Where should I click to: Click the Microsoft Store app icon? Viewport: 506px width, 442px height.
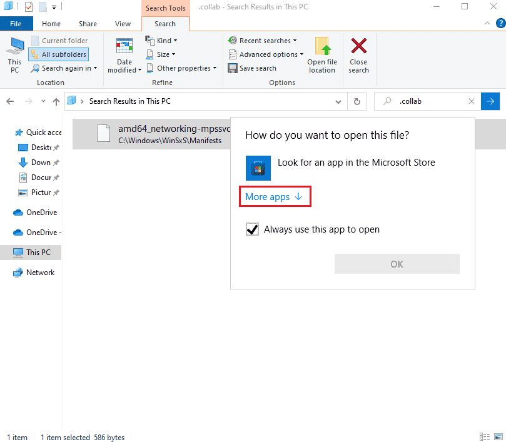click(258, 168)
